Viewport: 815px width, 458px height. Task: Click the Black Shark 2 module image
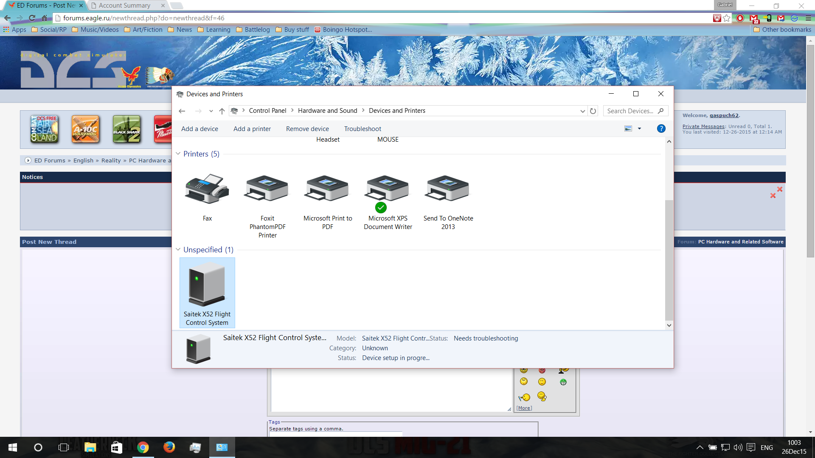pyautogui.click(x=126, y=129)
